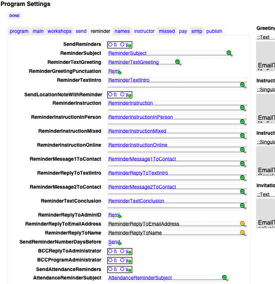Click the green magnifier icon for ReminderReplyToTextIntro
Screen dimensions: 275x284
point(243,178)
